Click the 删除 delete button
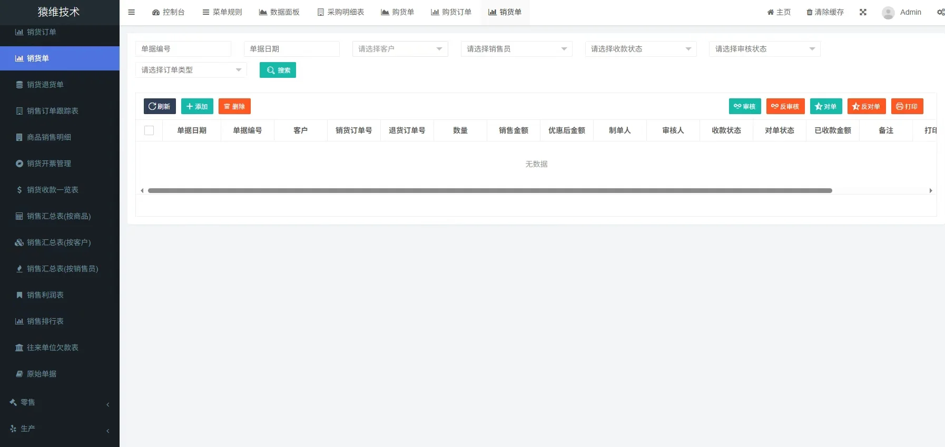This screenshot has height=447, width=945. pyautogui.click(x=234, y=106)
